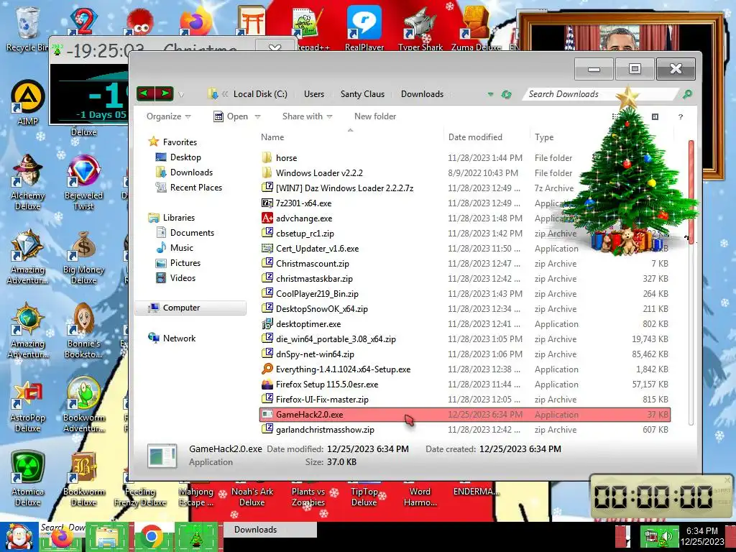Select Firefox Setup 115.5.0esr.exe file icon
736x552 pixels.
(267, 384)
